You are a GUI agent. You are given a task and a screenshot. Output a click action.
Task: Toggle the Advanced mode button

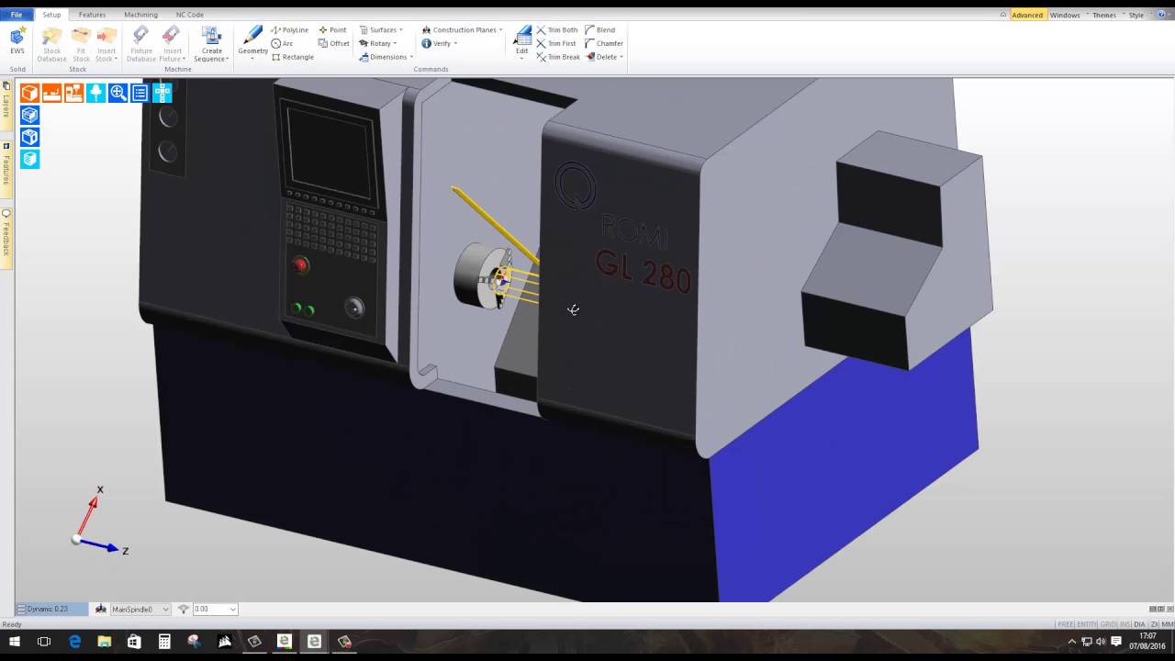coord(1027,15)
